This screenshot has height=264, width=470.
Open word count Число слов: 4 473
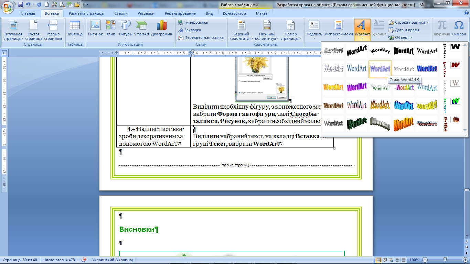pyautogui.click(x=59, y=260)
